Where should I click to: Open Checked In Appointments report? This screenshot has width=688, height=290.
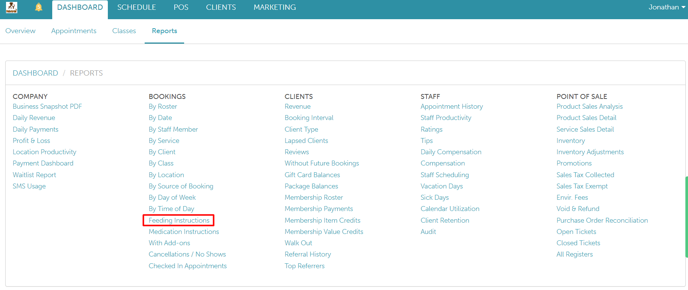[187, 266]
